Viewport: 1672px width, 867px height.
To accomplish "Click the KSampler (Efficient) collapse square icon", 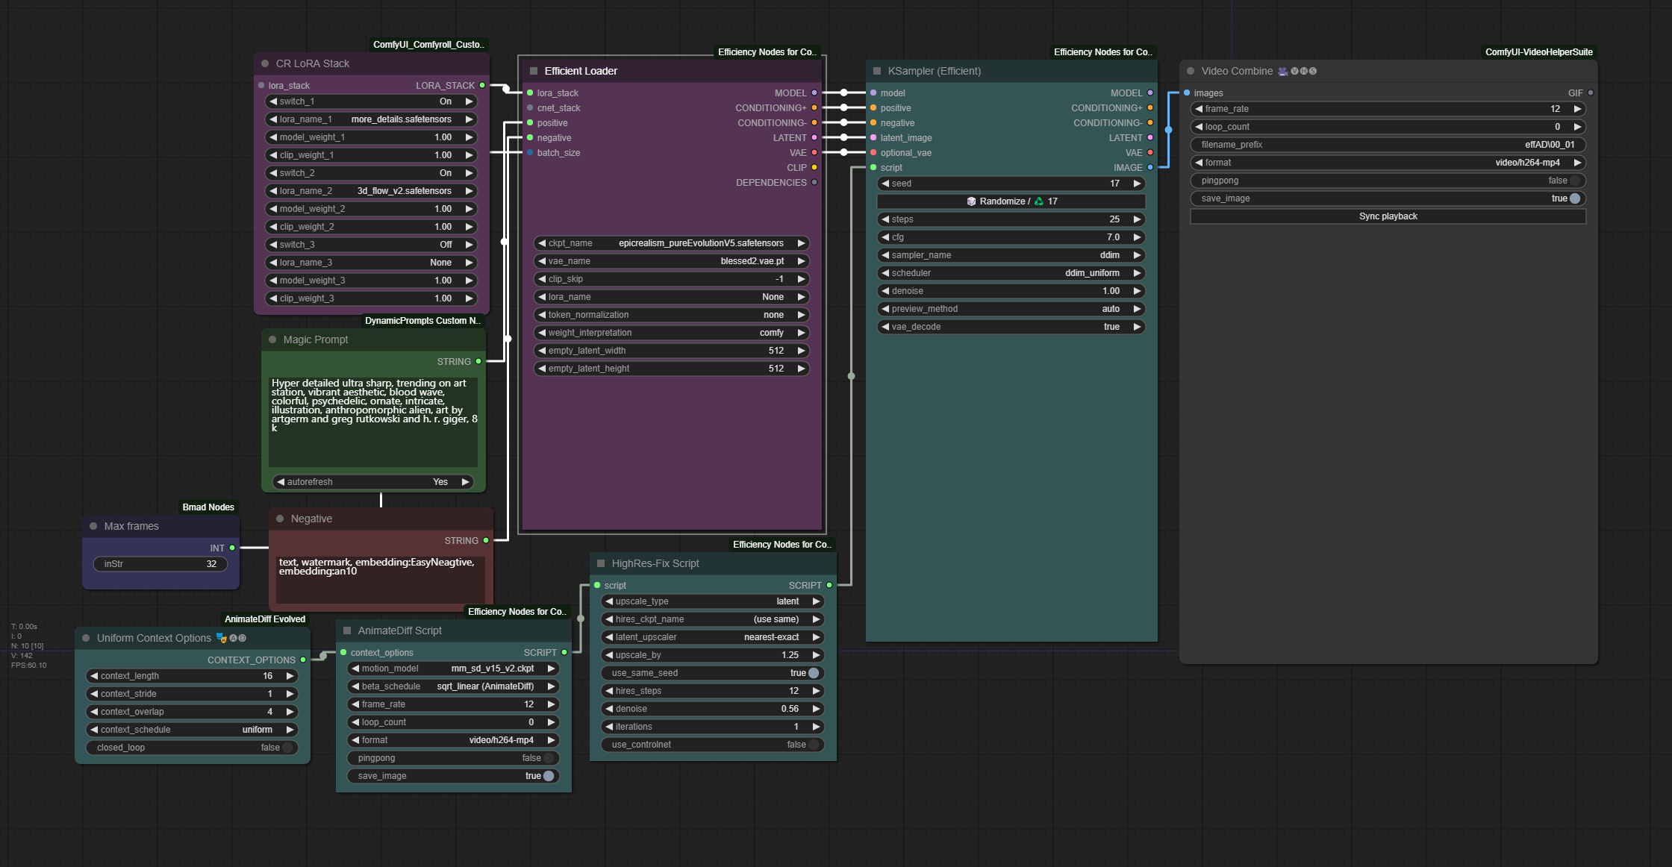I will point(877,71).
